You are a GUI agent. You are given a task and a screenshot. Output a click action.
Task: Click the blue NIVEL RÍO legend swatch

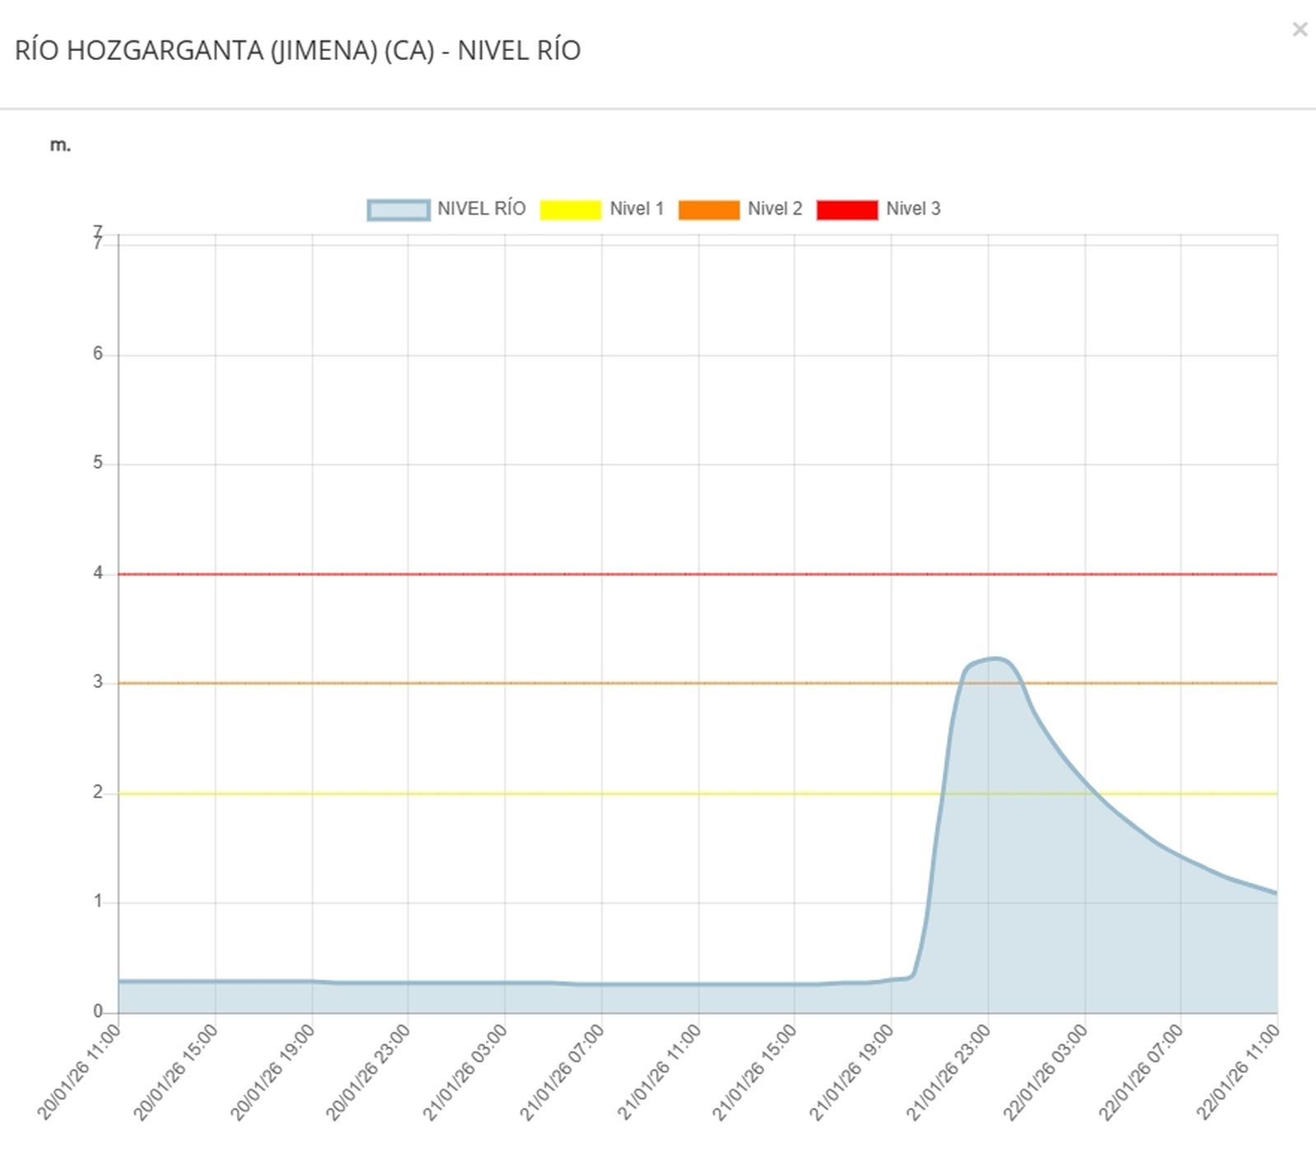tap(398, 210)
